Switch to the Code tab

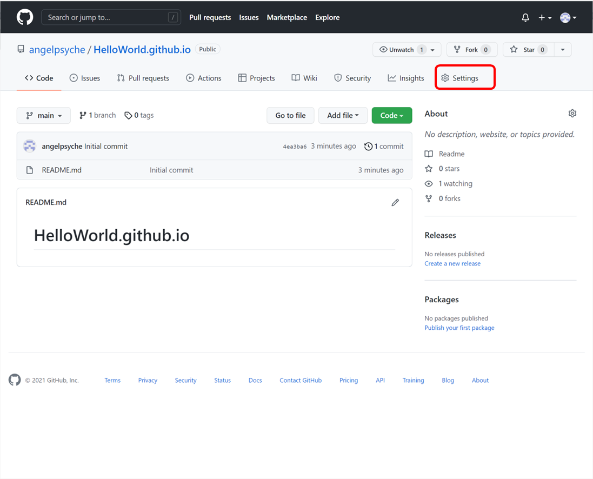39,78
